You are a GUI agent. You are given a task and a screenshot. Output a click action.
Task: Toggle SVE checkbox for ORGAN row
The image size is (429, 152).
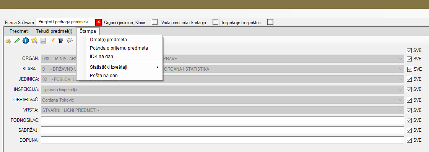[409, 59]
